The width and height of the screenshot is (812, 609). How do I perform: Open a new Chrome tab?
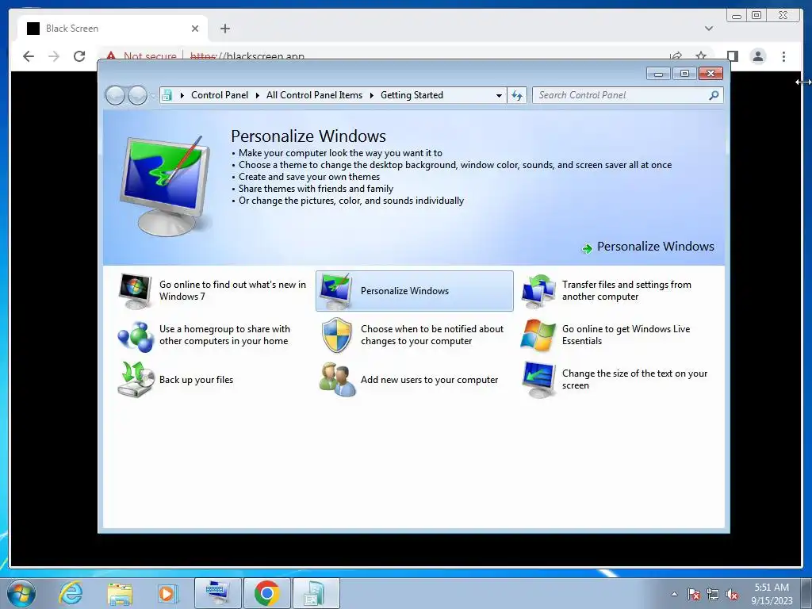point(224,29)
